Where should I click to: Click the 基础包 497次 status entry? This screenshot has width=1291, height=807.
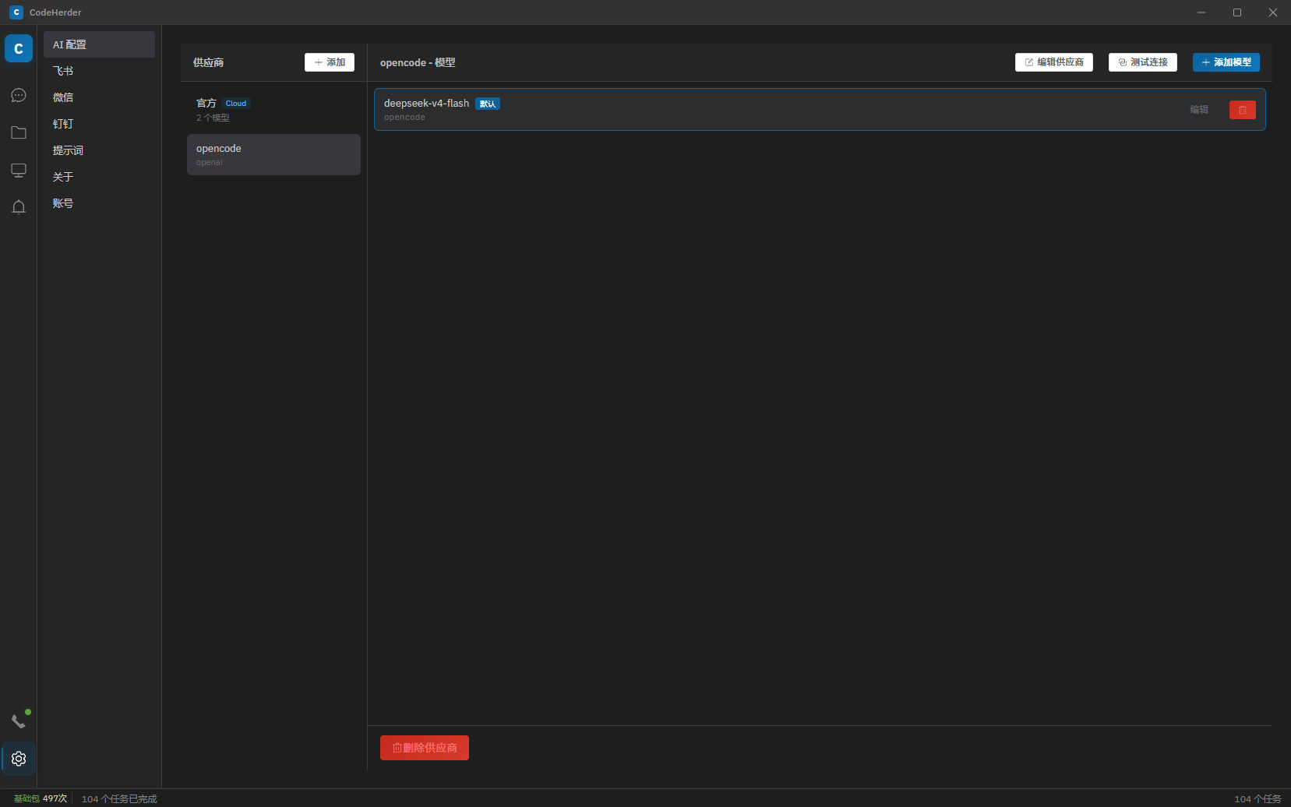[41, 798]
